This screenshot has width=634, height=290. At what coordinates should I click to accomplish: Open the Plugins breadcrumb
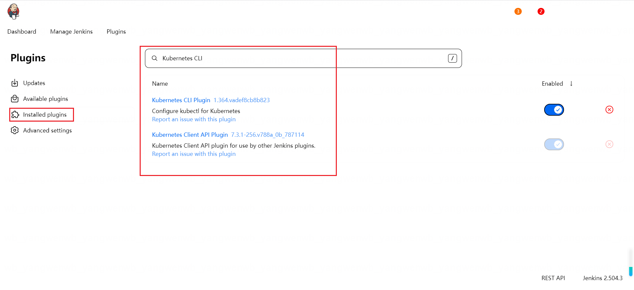[116, 32]
